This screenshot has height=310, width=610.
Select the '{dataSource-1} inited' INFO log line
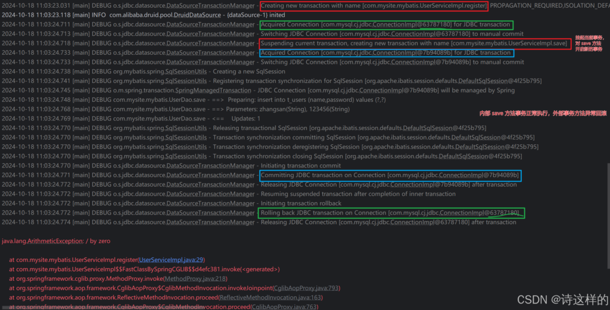point(143,15)
